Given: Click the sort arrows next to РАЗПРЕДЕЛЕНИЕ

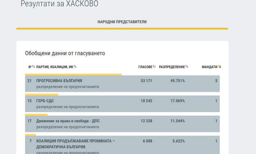Looking at the screenshot, I should (187, 67).
